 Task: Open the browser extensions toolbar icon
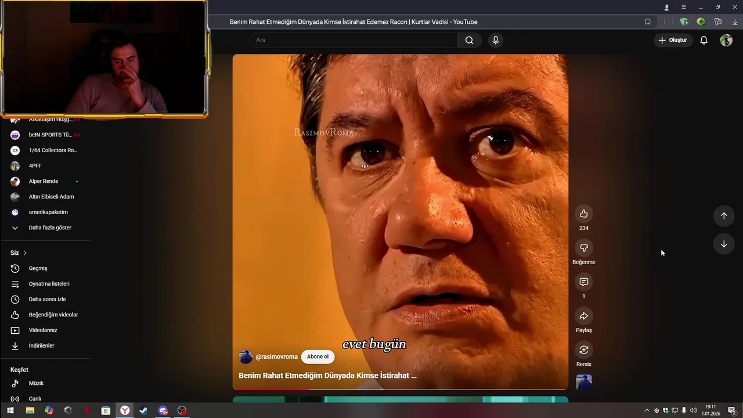point(718,22)
